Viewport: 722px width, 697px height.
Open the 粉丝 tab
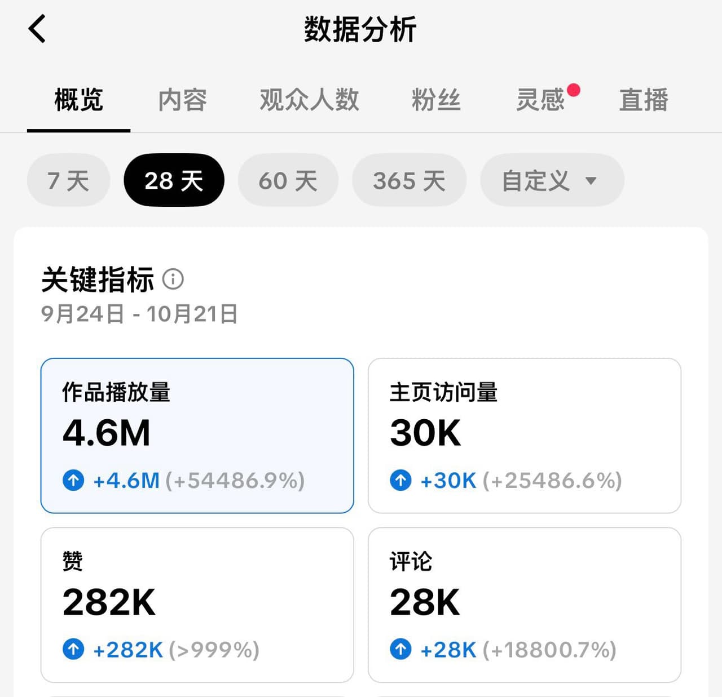click(436, 100)
